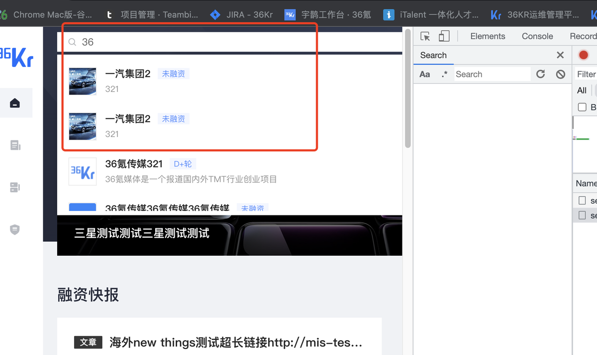This screenshot has height=355, width=597.
Task: Open the news article icon in the sidebar
Action: click(15, 145)
